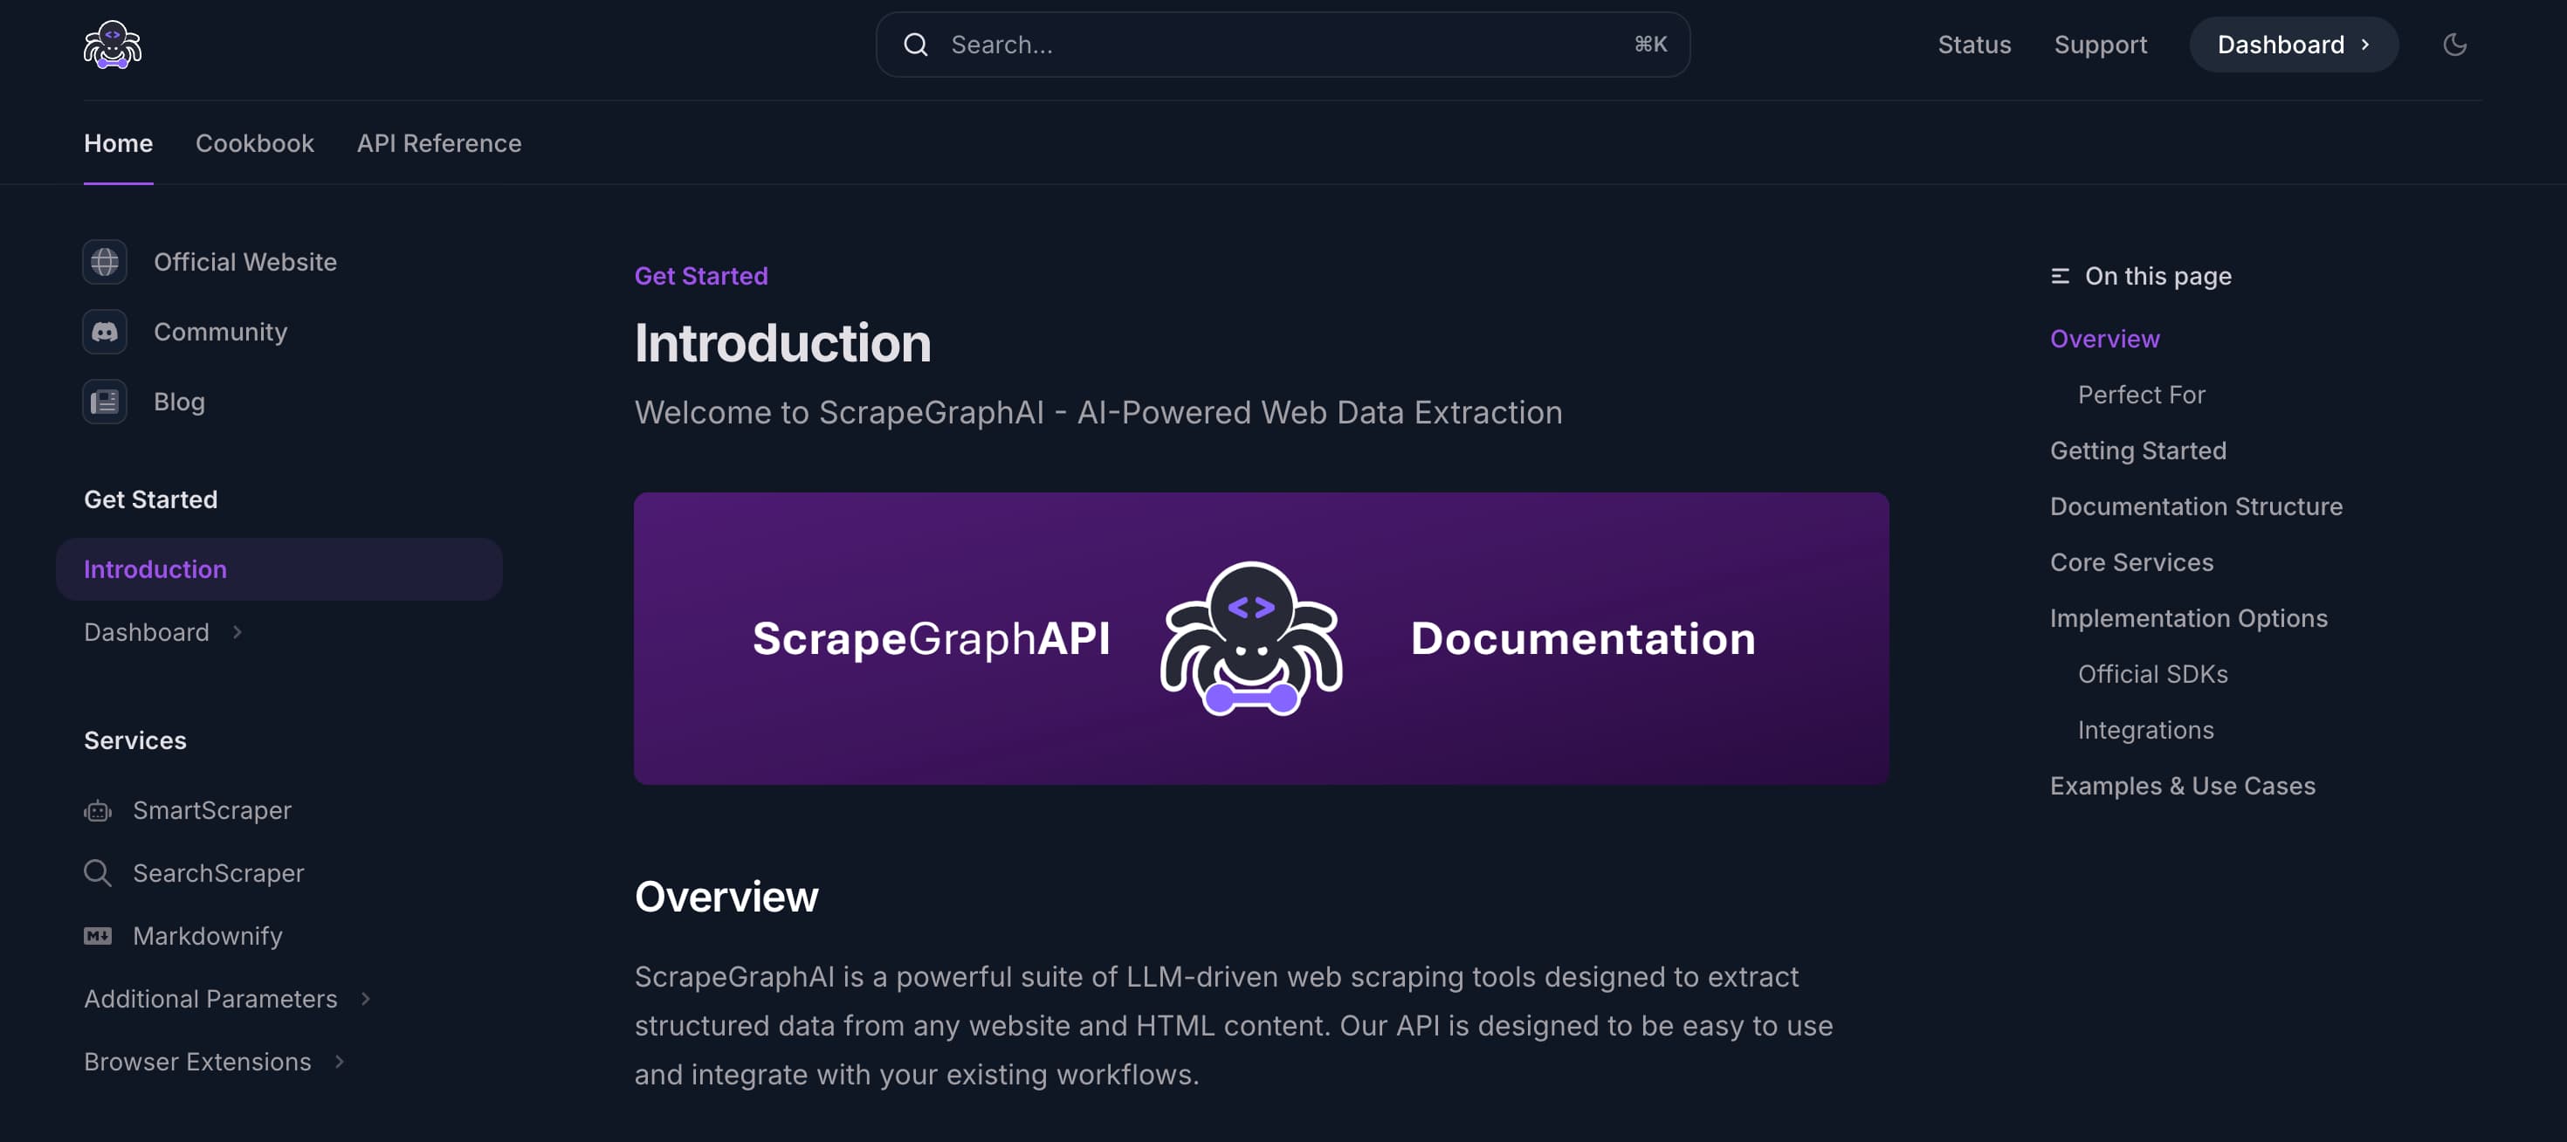Image resolution: width=2567 pixels, height=1142 pixels.
Task: Click the Overview section heading
Action: coord(726,897)
